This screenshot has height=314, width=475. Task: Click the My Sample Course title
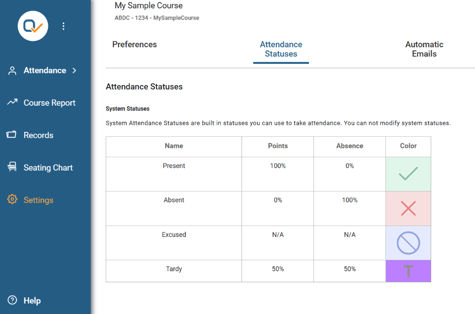(x=148, y=6)
